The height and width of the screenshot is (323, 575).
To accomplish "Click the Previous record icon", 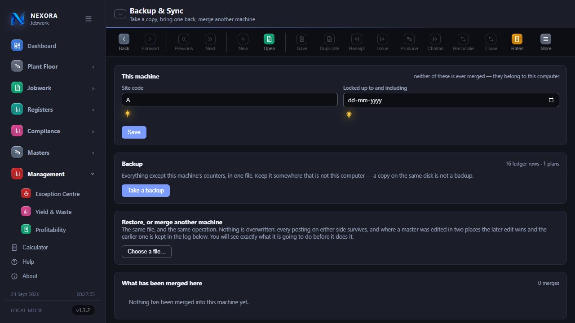I will pyautogui.click(x=184, y=39).
